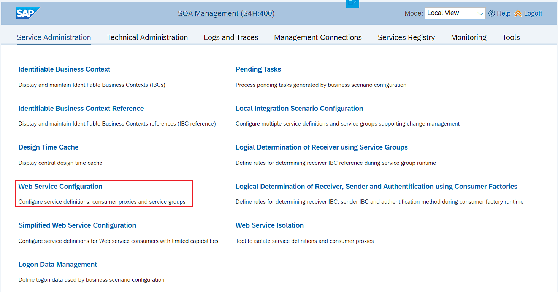This screenshot has width=558, height=292.
Task: Open Local Integration Scenario Configuration link
Action: 299,109
